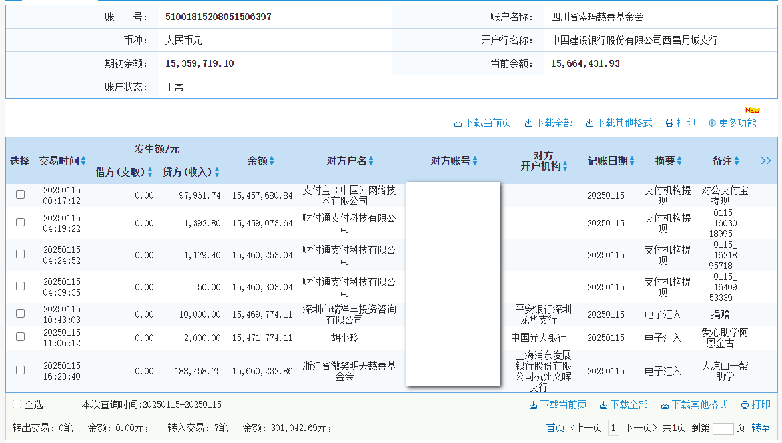The width and height of the screenshot is (782, 443).
Task: Select the 11:06:12 transaction checkbox
Action: tap(21, 336)
